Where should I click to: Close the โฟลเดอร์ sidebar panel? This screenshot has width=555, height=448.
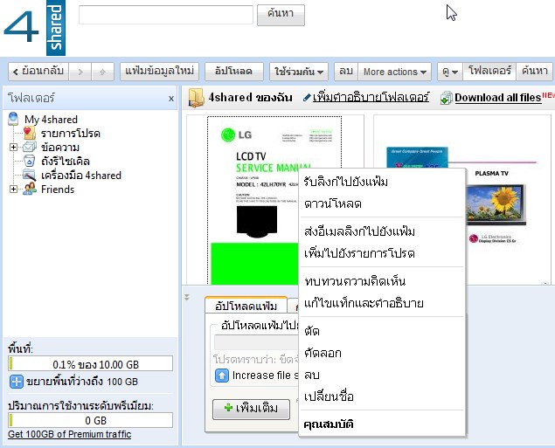coord(171,99)
